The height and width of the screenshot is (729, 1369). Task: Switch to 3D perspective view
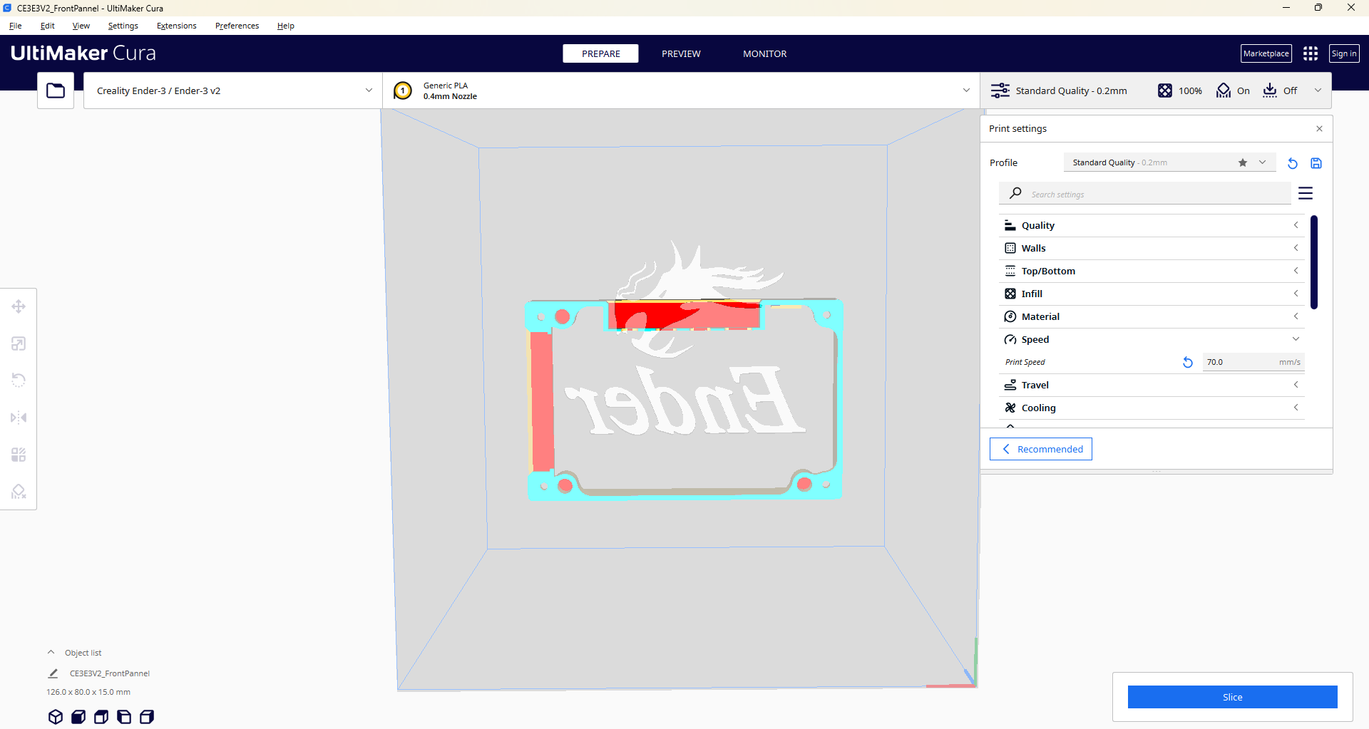click(x=56, y=717)
